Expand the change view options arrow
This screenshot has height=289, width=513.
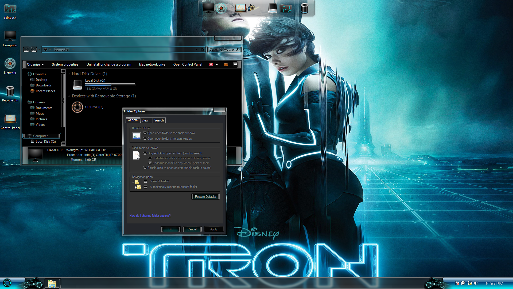(x=217, y=64)
